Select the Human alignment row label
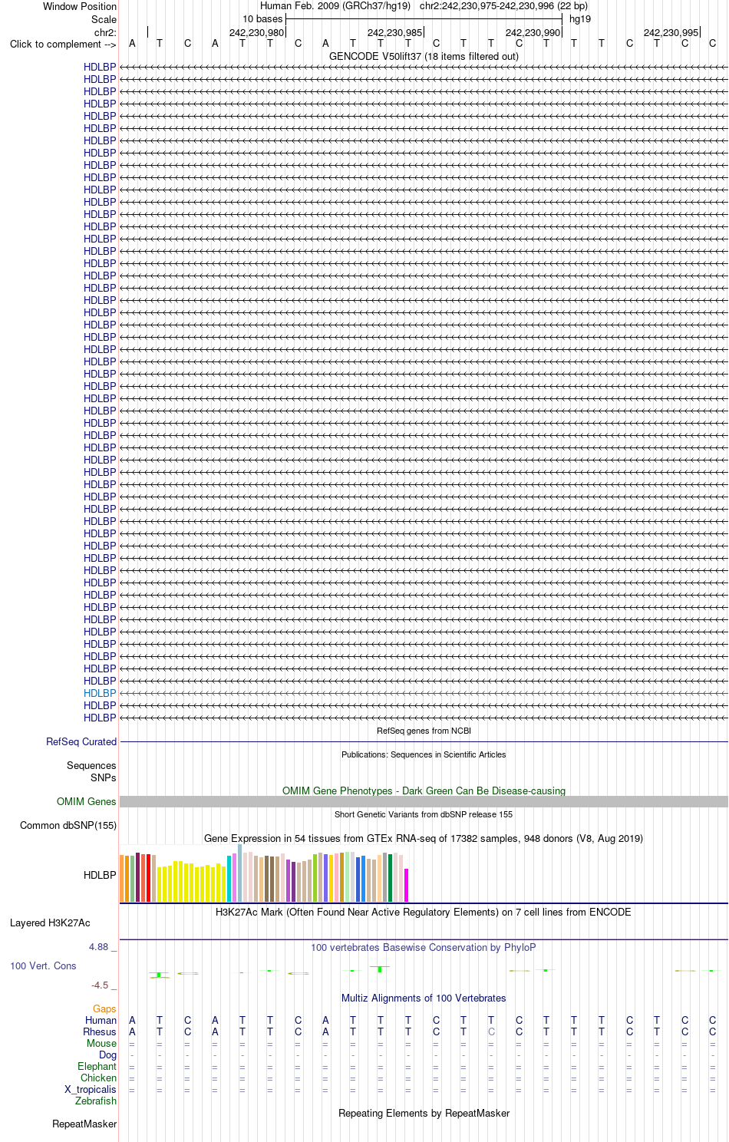The height and width of the screenshot is (1142, 729). point(101,1020)
